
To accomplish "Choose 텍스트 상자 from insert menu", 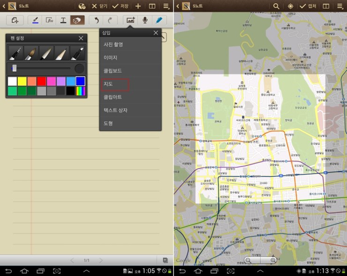I will (116, 110).
